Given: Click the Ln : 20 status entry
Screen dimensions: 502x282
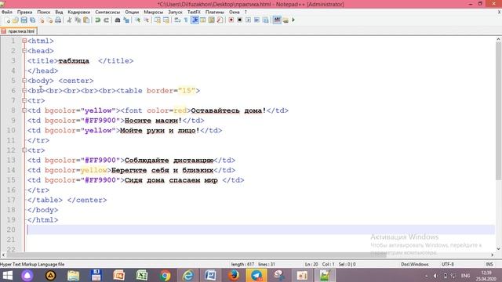Looking at the screenshot, I should pyautogui.click(x=311, y=265).
